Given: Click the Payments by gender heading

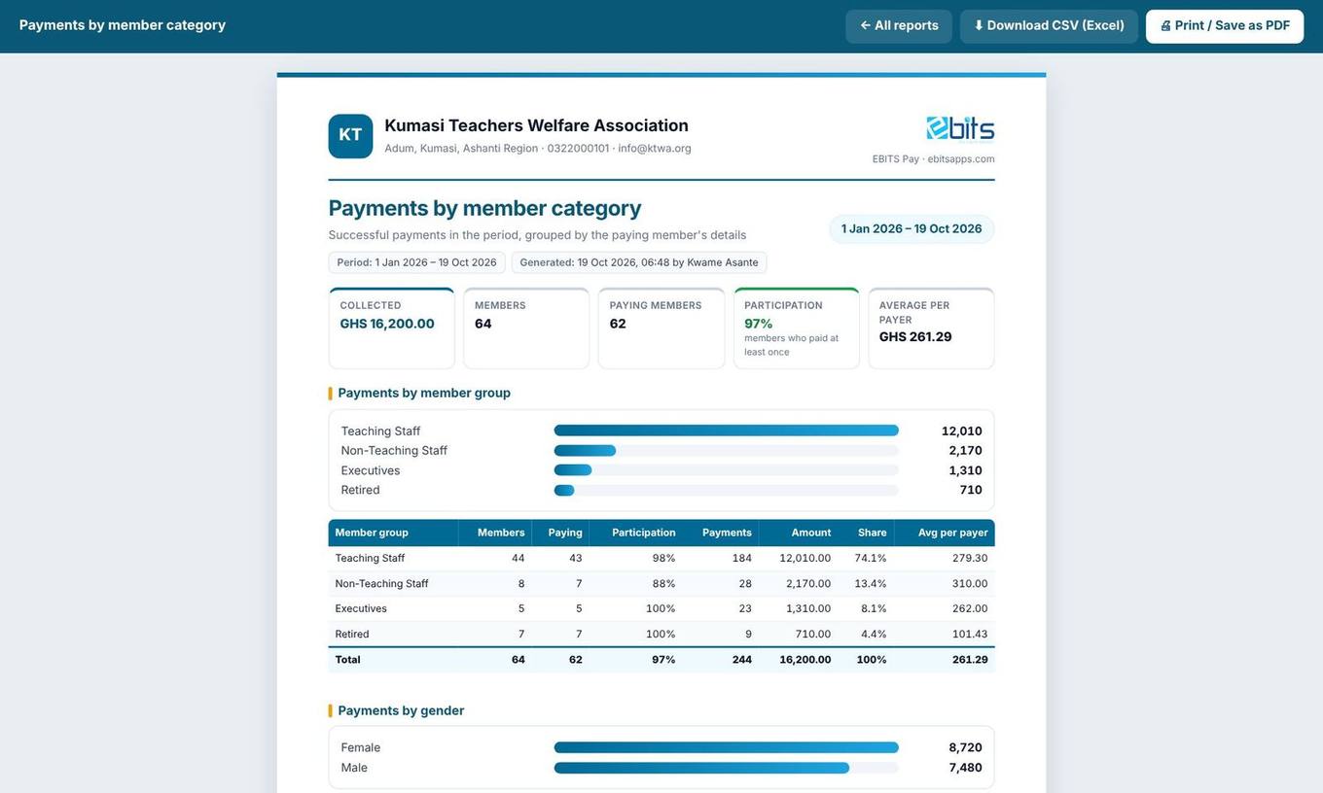Looking at the screenshot, I should pos(401,711).
